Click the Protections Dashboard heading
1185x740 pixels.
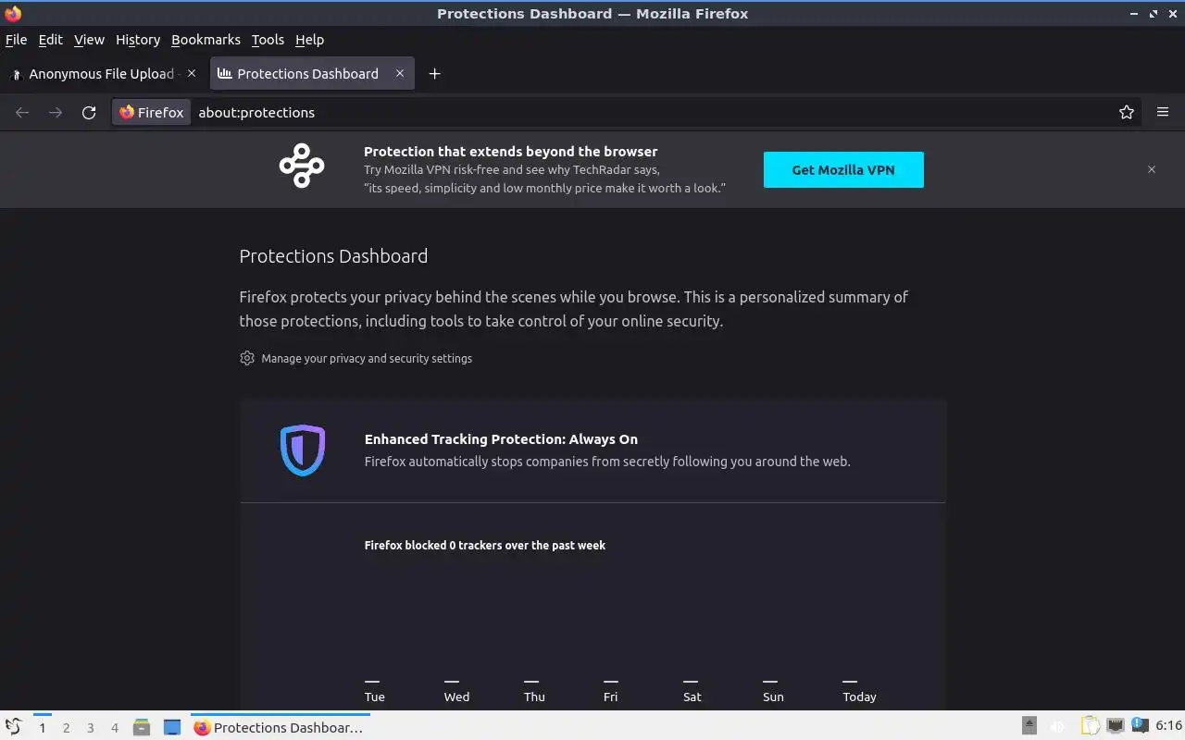[x=333, y=256]
